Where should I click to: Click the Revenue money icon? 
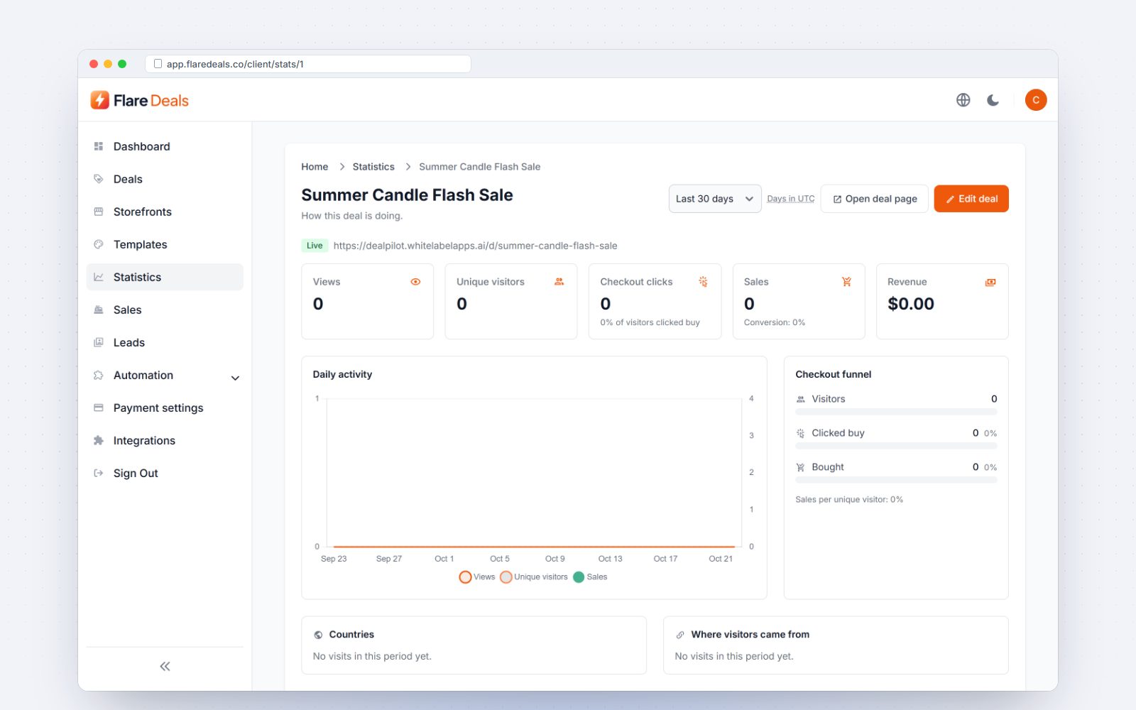(x=990, y=282)
